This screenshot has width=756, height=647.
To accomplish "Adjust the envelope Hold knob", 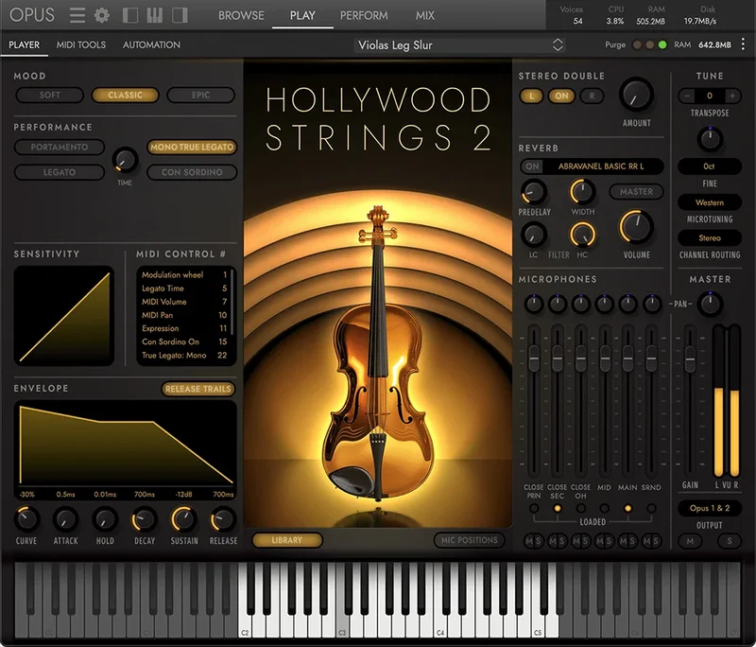I will (x=105, y=519).
